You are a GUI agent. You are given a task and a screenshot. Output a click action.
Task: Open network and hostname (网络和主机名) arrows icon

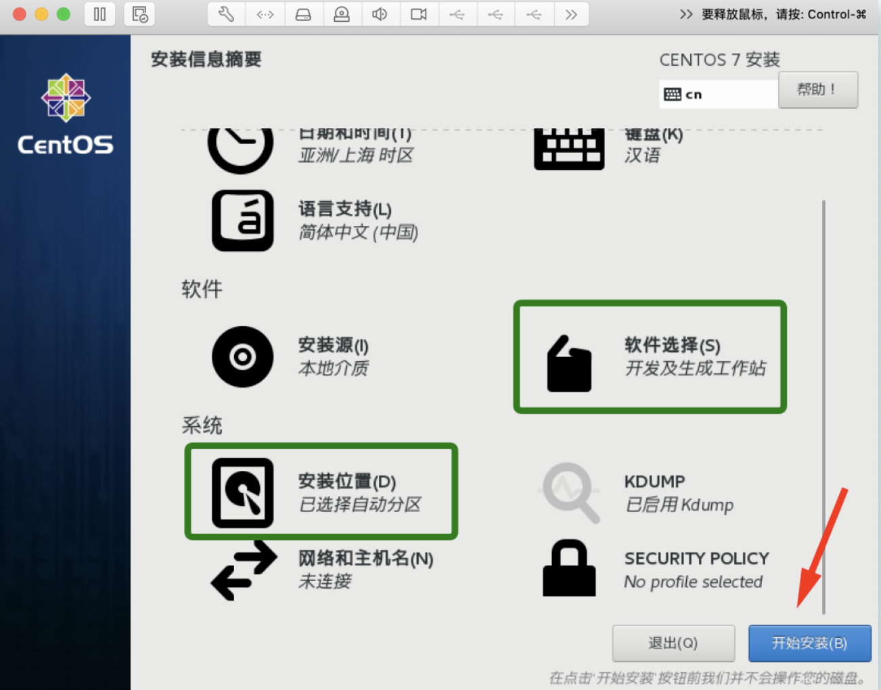pos(244,570)
